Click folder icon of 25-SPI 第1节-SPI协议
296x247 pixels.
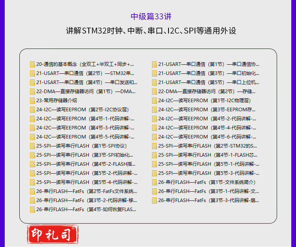[x=32, y=146]
